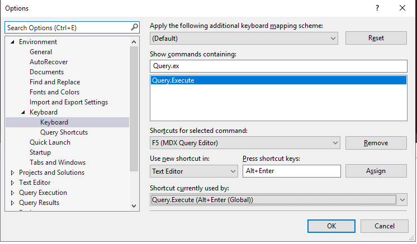Image resolution: width=417 pixels, height=244 pixels.
Task: Click the Press shortcut keys field
Action: tap(291, 171)
